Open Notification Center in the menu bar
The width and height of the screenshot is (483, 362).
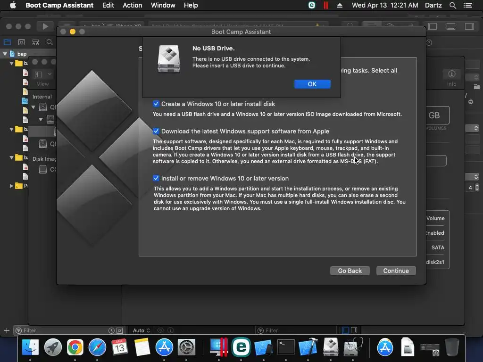click(467, 5)
